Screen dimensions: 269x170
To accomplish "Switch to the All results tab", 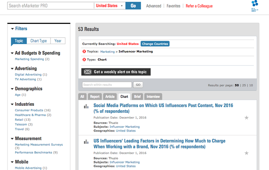I will tap(82, 96).
